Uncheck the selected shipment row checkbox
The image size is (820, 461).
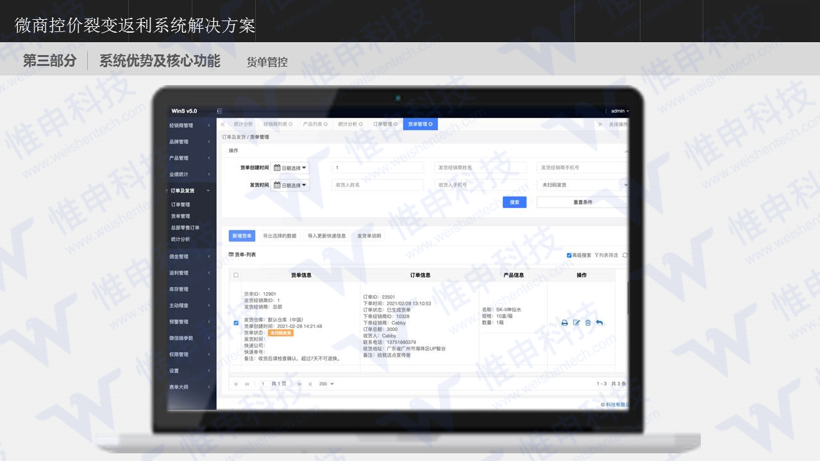236,323
